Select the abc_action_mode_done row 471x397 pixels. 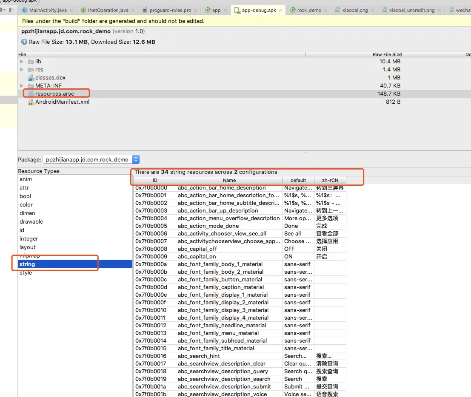tap(240, 226)
